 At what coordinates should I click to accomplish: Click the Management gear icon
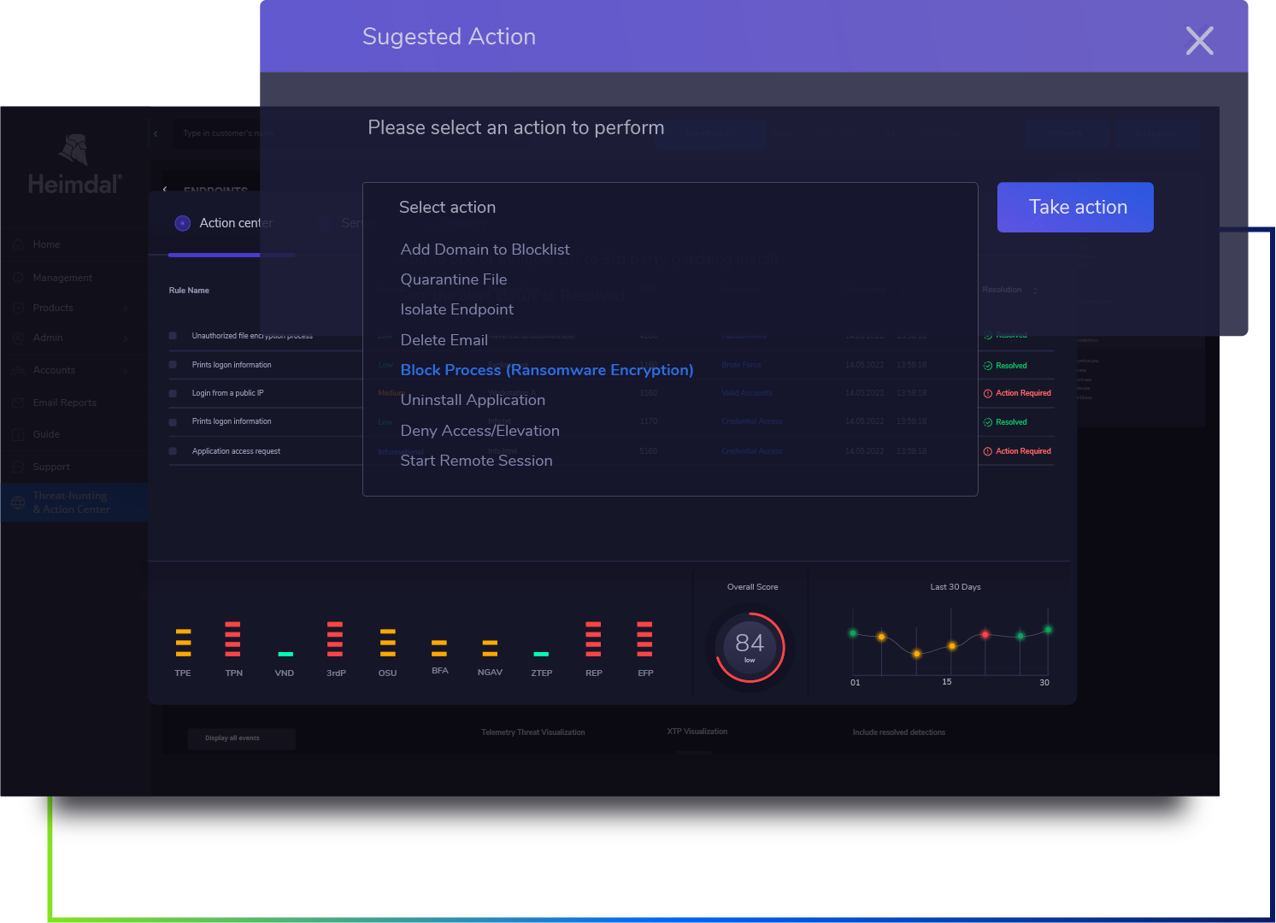click(18, 278)
